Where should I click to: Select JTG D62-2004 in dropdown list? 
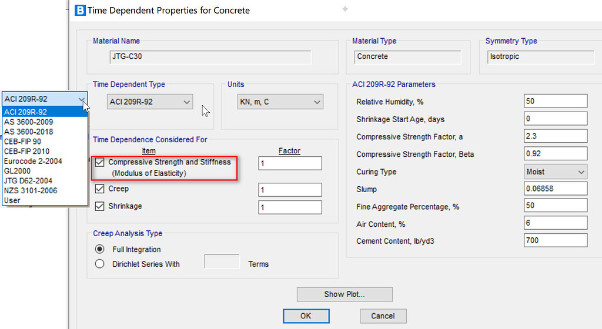coord(28,180)
